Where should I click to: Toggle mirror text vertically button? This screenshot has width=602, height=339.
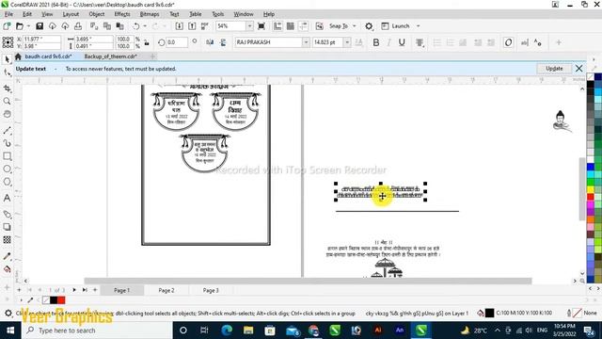coord(223,42)
